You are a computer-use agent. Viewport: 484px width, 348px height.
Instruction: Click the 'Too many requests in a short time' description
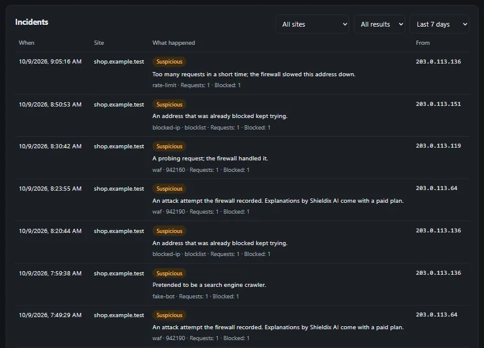[253, 74]
